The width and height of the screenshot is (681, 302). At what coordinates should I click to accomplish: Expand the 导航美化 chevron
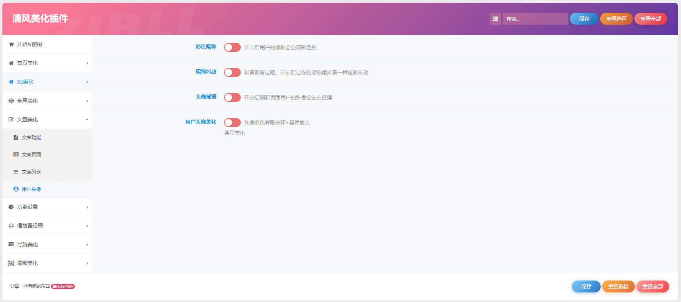coord(87,245)
